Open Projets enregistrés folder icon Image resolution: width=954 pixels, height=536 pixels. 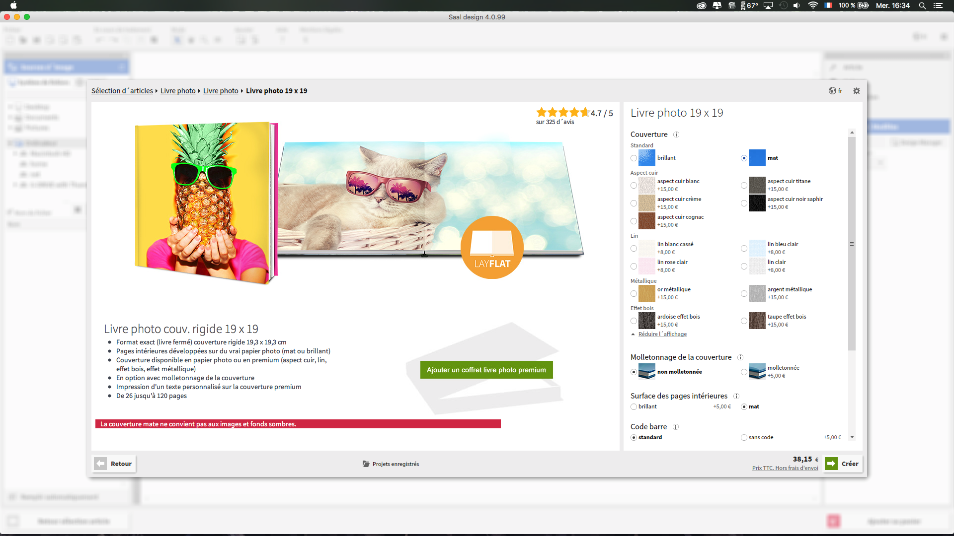click(x=366, y=464)
